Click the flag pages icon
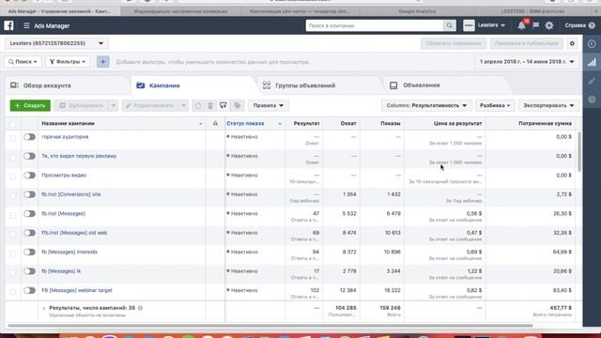This screenshot has height=338, width=601. tap(536, 25)
